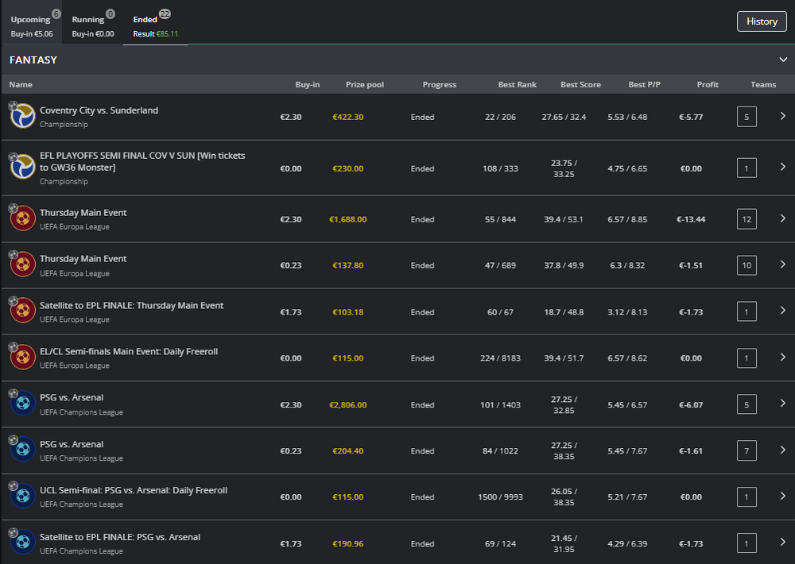Click the €2.30 Thursday Main Event icon
The height and width of the screenshot is (564, 795).
(x=23, y=218)
